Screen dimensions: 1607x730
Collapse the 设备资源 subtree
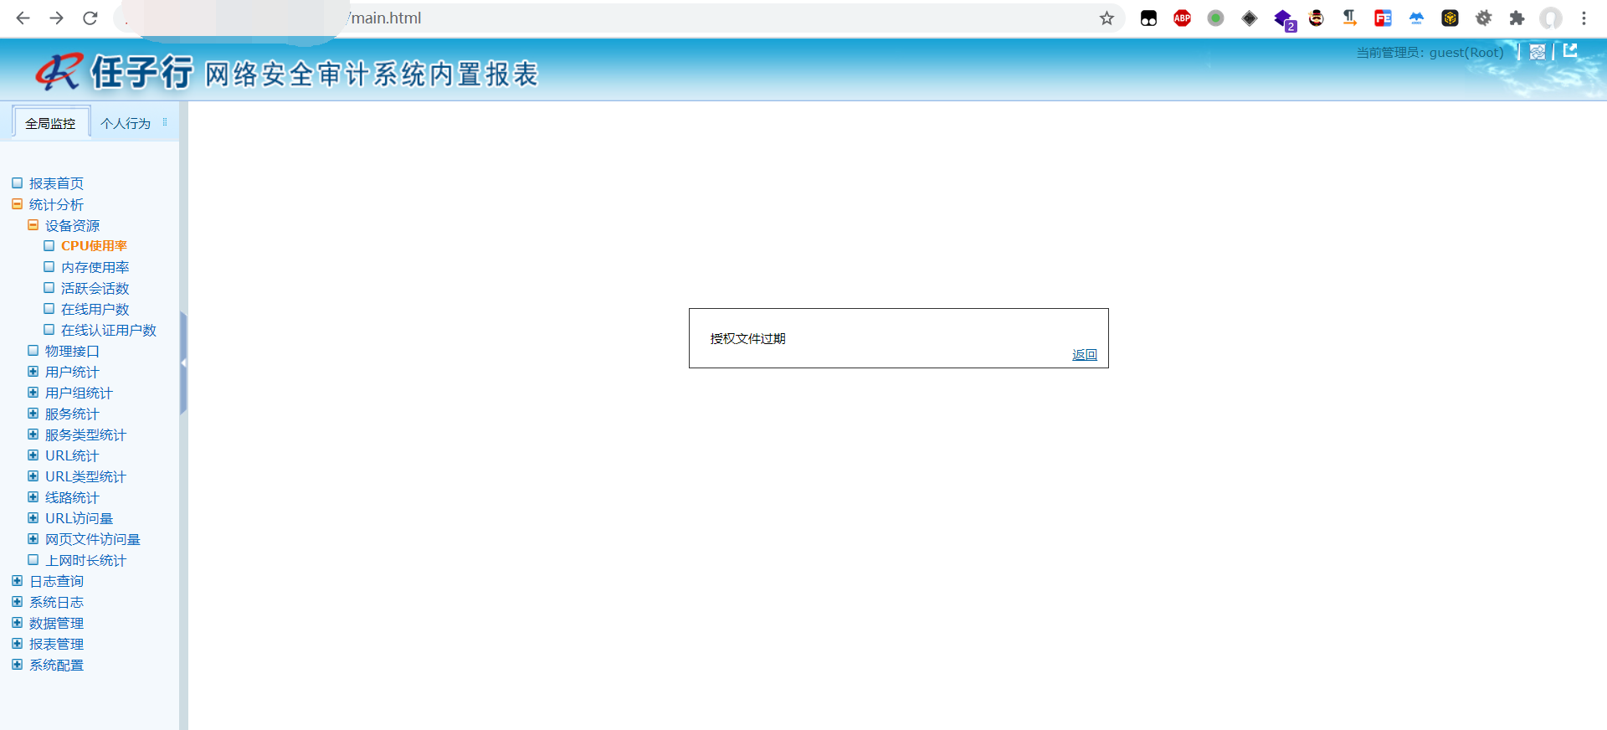pyautogui.click(x=33, y=225)
